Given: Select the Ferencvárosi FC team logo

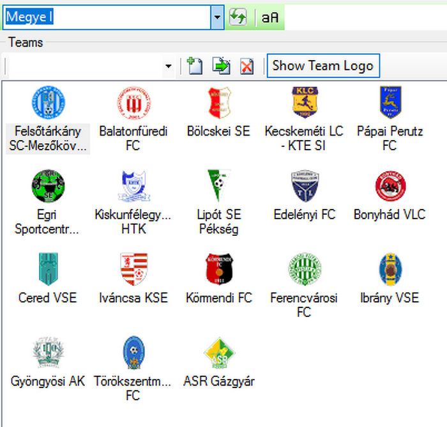Looking at the screenshot, I should coord(305,269).
